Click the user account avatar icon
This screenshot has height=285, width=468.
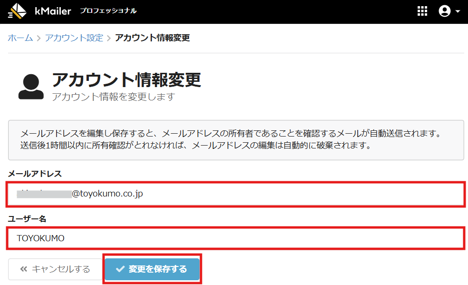point(444,11)
